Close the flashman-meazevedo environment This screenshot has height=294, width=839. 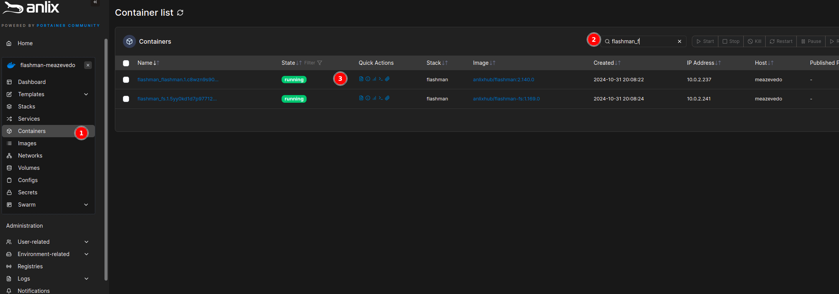point(88,65)
